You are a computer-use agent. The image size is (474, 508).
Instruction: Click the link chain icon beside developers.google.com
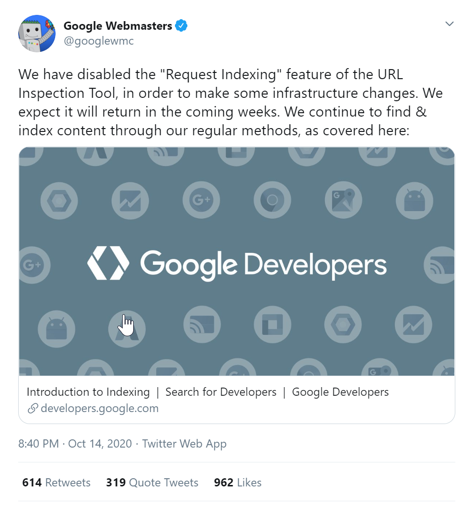pyautogui.click(x=33, y=408)
